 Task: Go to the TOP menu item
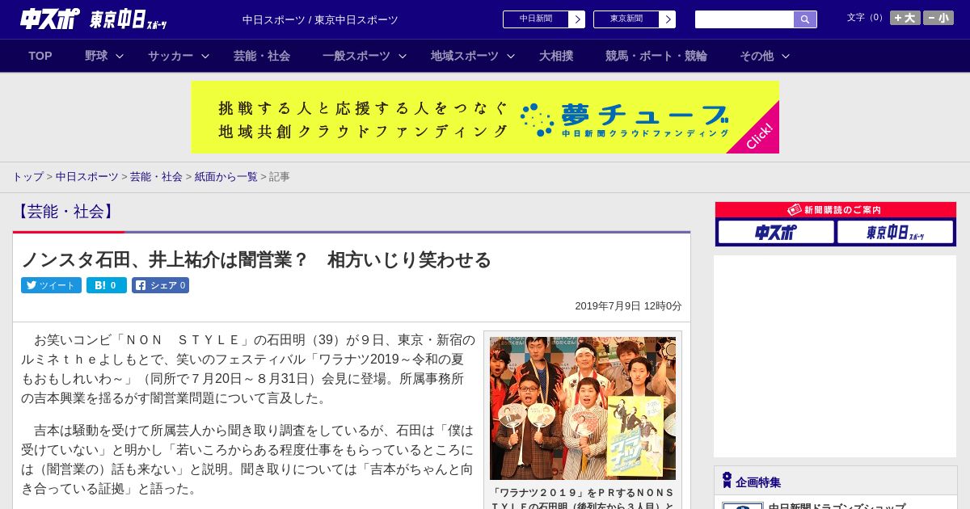pyautogui.click(x=40, y=56)
